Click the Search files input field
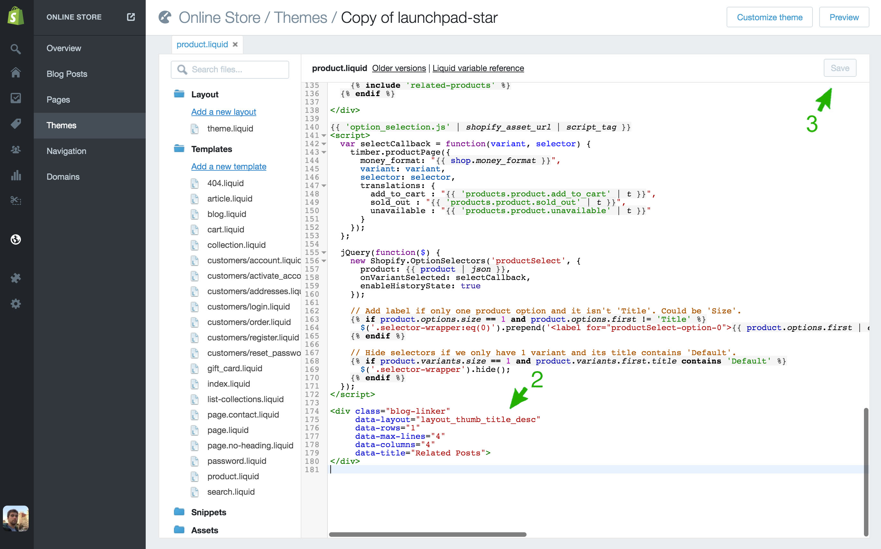Screen dimensions: 881x549 [230, 69]
